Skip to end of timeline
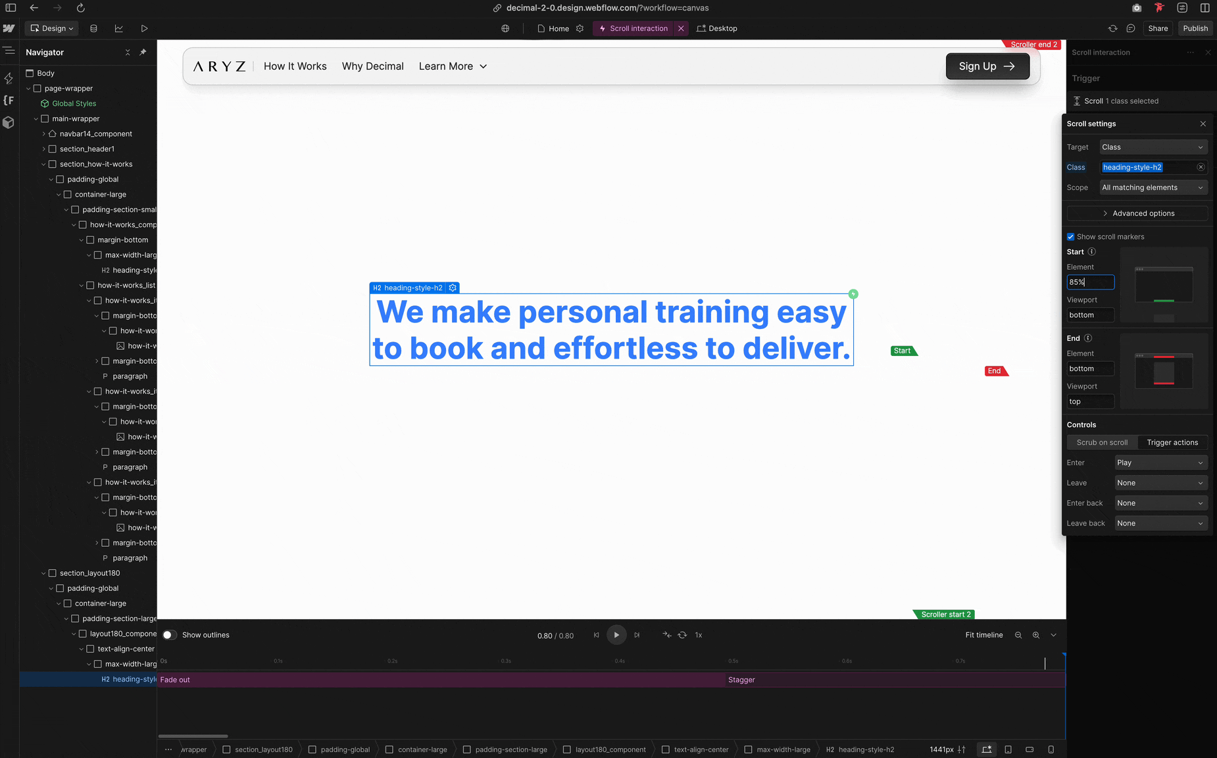Screen dimensions: 1217x758 [x=637, y=635]
